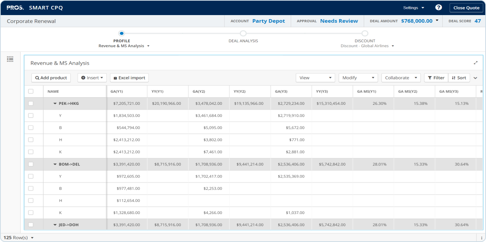This screenshot has height=242, width=486.
Task: Check the PEK->HKG row checkbox
Action: coord(31,103)
